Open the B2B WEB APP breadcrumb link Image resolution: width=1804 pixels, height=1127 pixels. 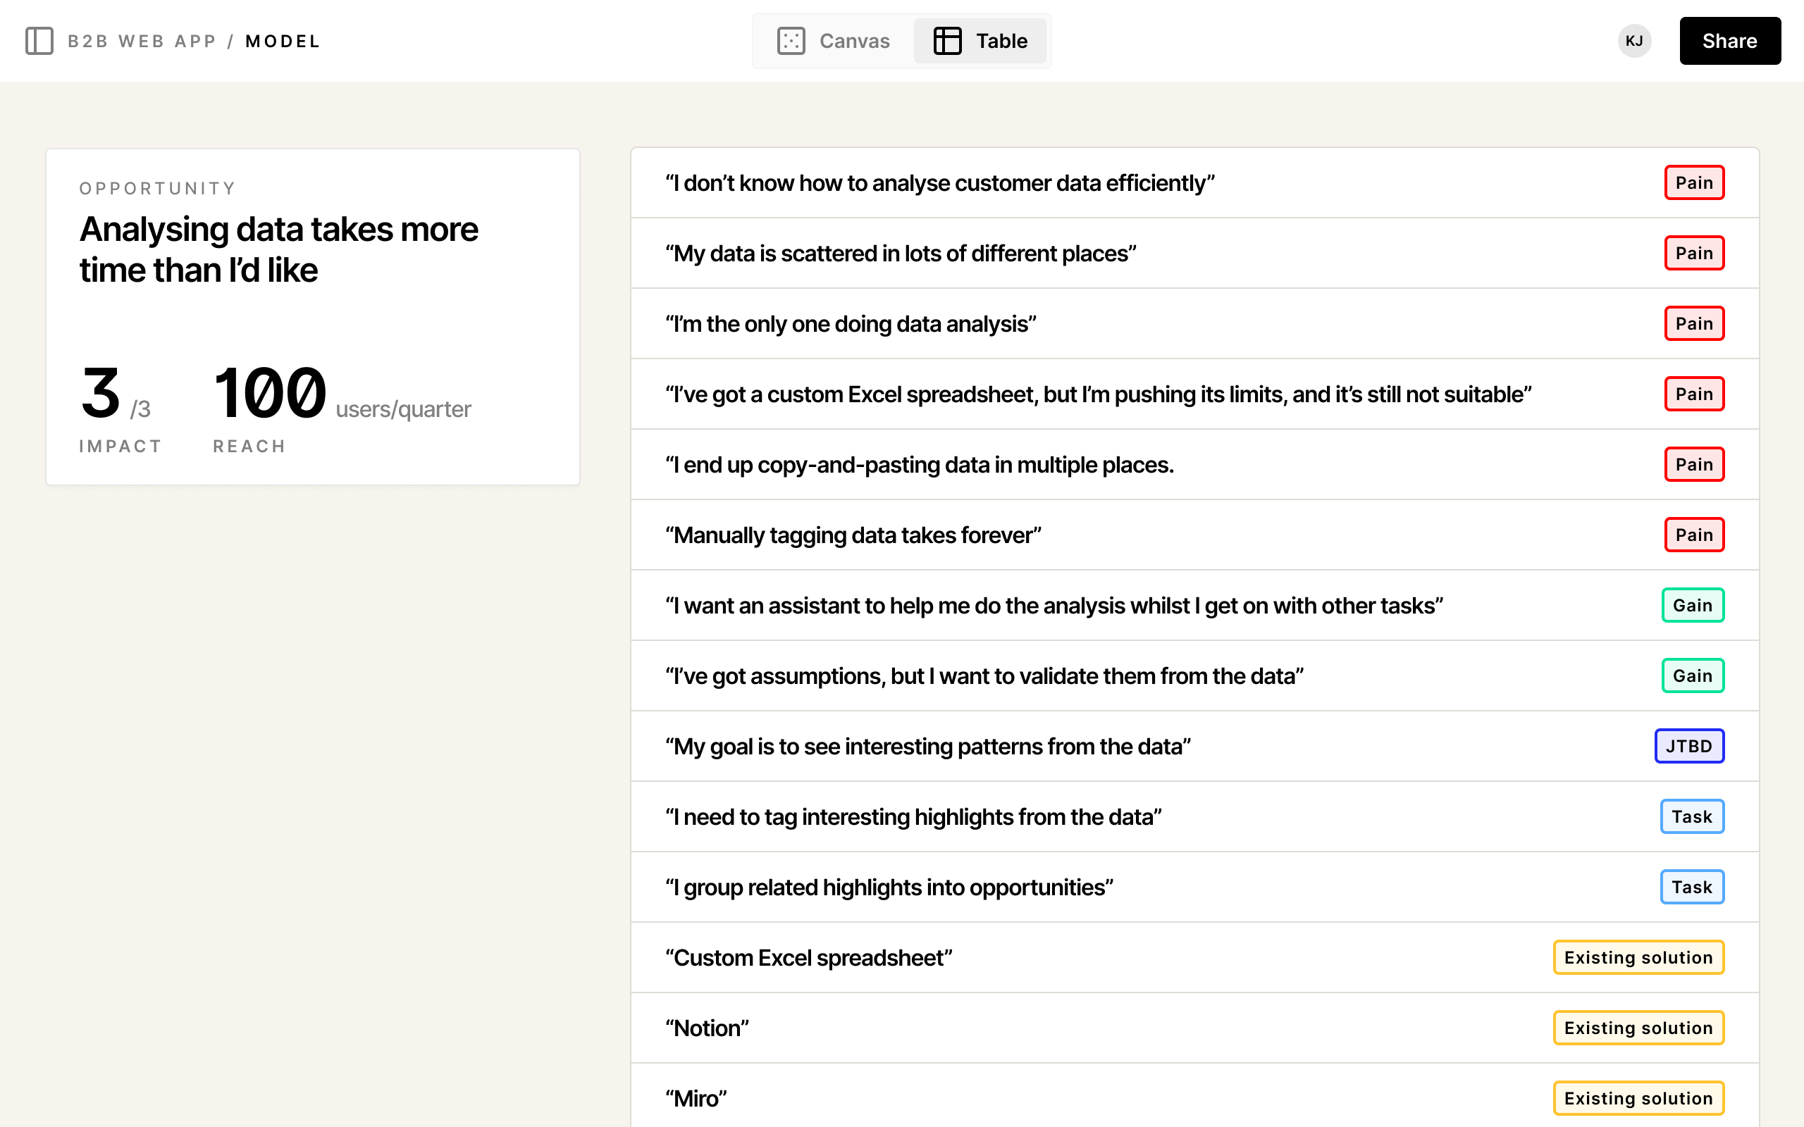pyautogui.click(x=142, y=41)
